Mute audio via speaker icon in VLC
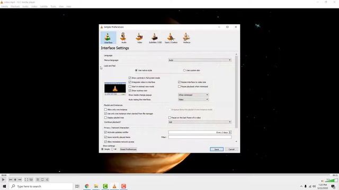Screen dimensions: 339x190 point(323,181)
